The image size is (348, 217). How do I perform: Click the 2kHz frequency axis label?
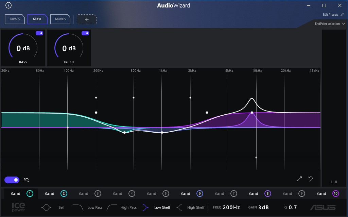tap(192, 71)
